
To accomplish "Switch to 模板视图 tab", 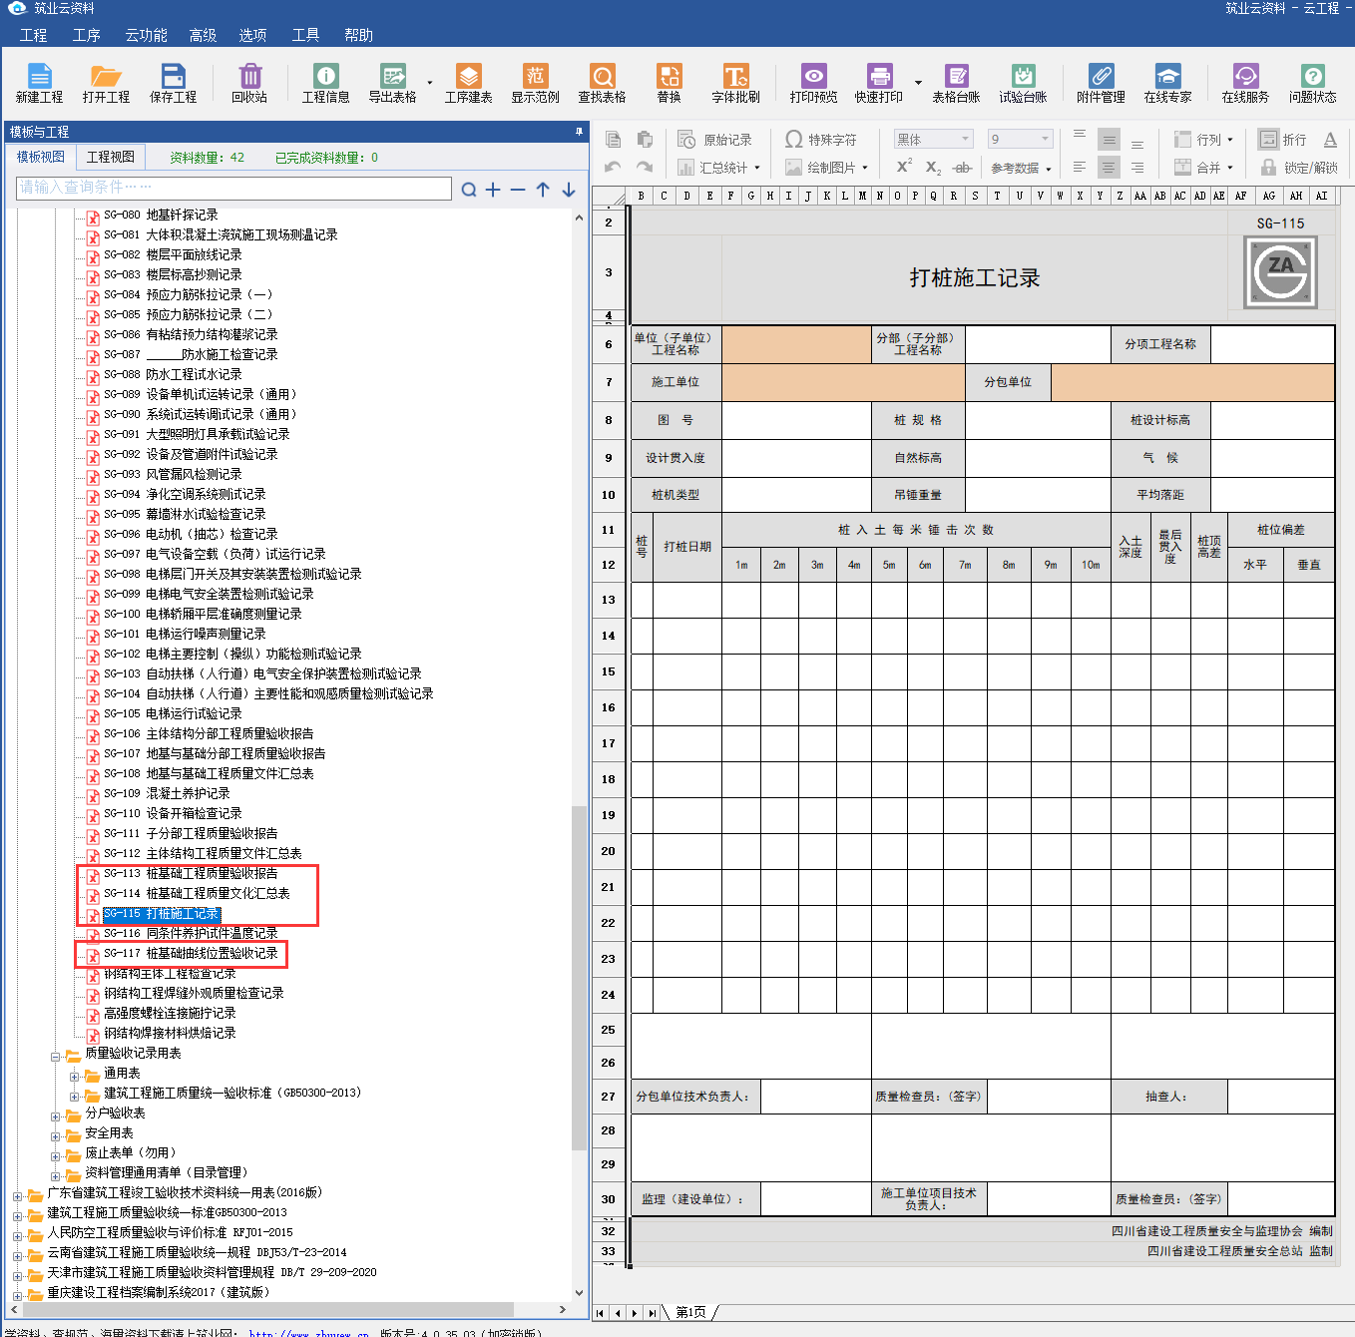I will pyautogui.click(x=41, y=157).
